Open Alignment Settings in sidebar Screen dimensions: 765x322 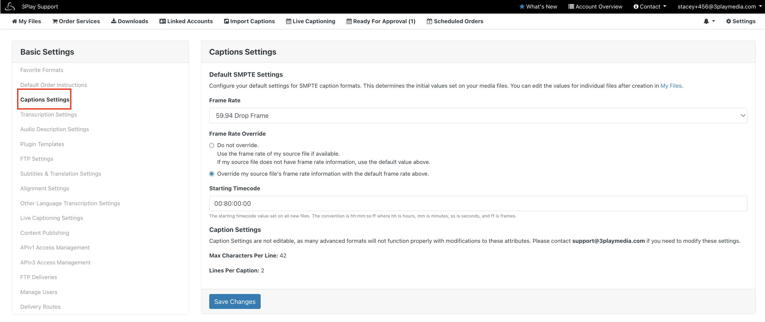click(45, 188)
